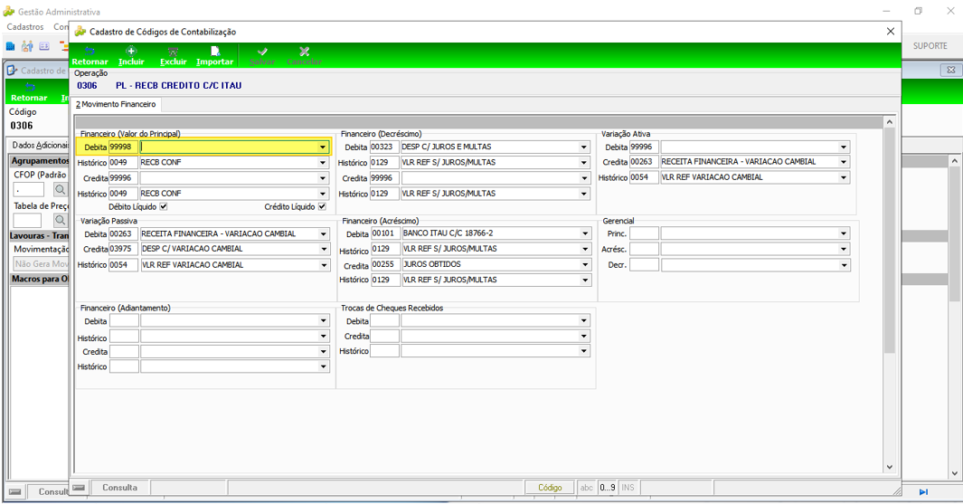Click the Consulta button in status bar
963x504 pixels.
119,488
